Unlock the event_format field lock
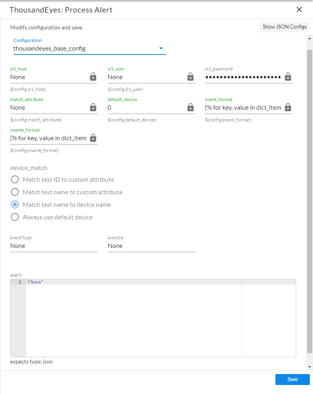Viewport: 313px width, 394px height. tap(288, 107)
